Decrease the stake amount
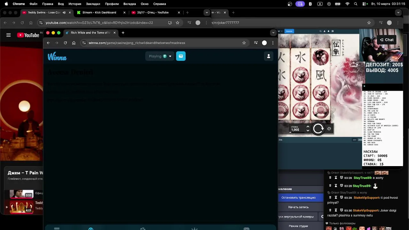Screen dimensions: 409x230 (308, 130)
